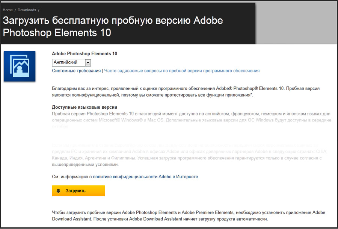Click the paragraph starting with Благодарим вас за интерес

(186, 92)
